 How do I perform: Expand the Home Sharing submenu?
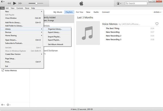click(x=22, y=36)
